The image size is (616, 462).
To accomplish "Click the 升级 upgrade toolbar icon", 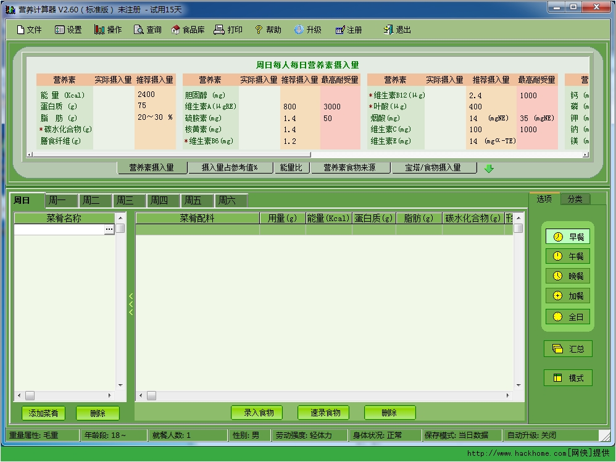I will coord(308,29).
